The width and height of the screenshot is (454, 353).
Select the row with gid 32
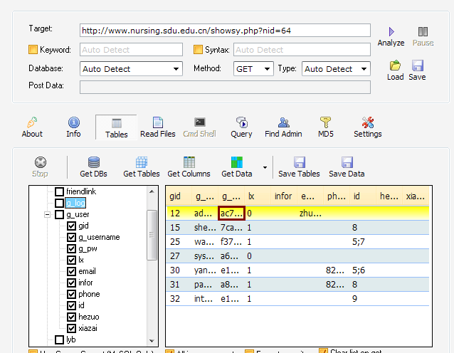tap(297, 299)
